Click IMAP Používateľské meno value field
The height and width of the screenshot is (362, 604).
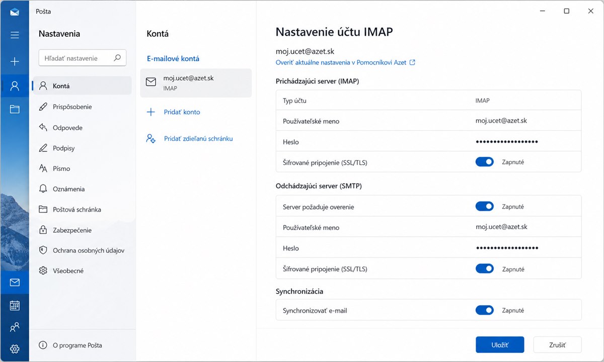pyautogui.click(x=501, y=121)
